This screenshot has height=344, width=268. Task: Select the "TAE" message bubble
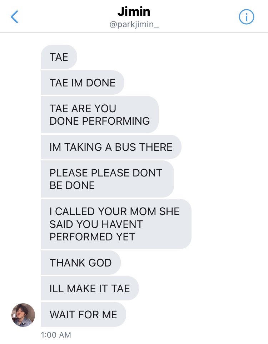pyautogui.click(x=59, y=57)
